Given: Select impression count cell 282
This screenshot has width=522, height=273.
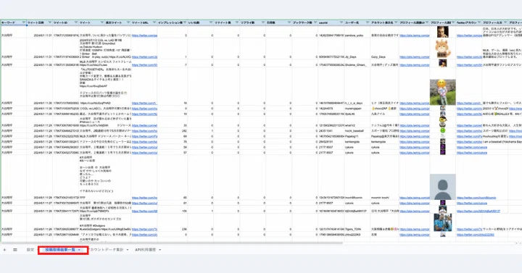Looking at the screenshot, I should click(173, 131).
